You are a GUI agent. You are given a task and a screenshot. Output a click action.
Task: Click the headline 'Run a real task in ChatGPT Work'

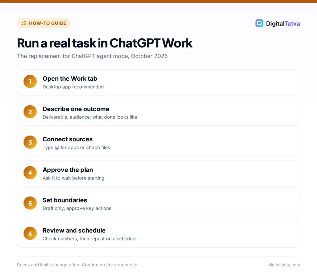tap(105, 43)
